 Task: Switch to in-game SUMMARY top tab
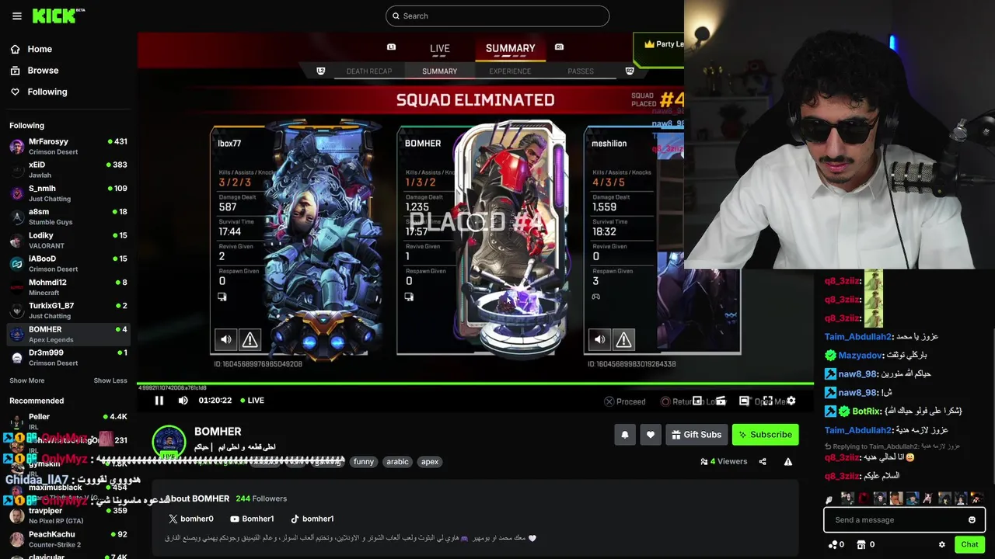(x=510, y=48)
